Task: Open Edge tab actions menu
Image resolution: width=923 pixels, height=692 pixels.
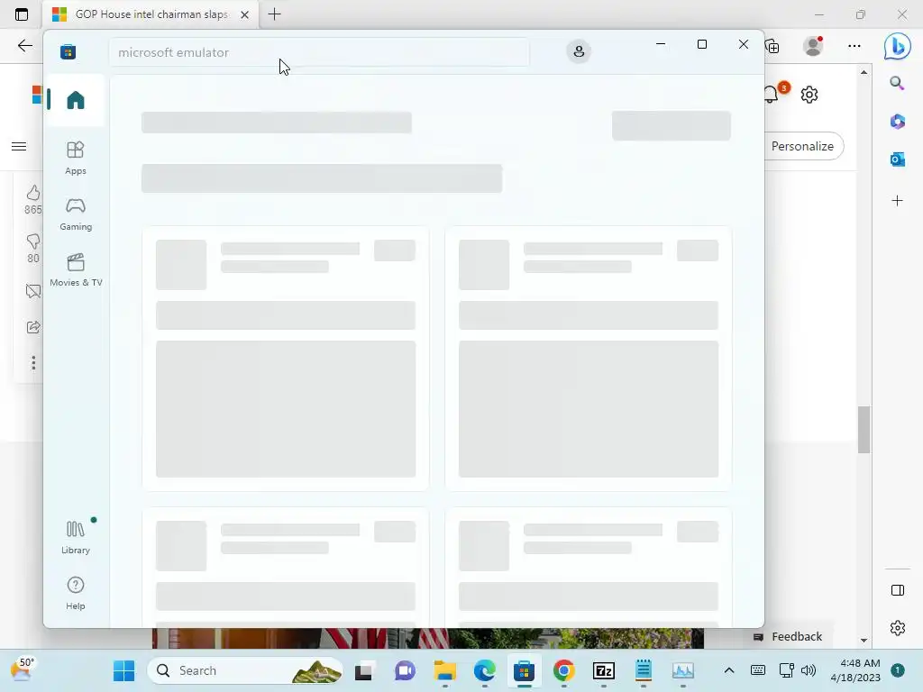Action: tap(22, 14)
